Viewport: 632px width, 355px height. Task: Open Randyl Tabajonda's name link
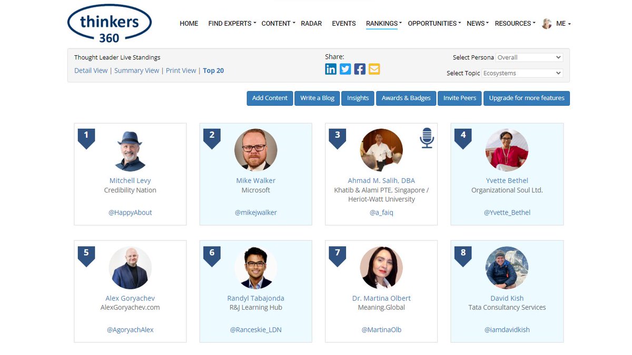[256, 298]
